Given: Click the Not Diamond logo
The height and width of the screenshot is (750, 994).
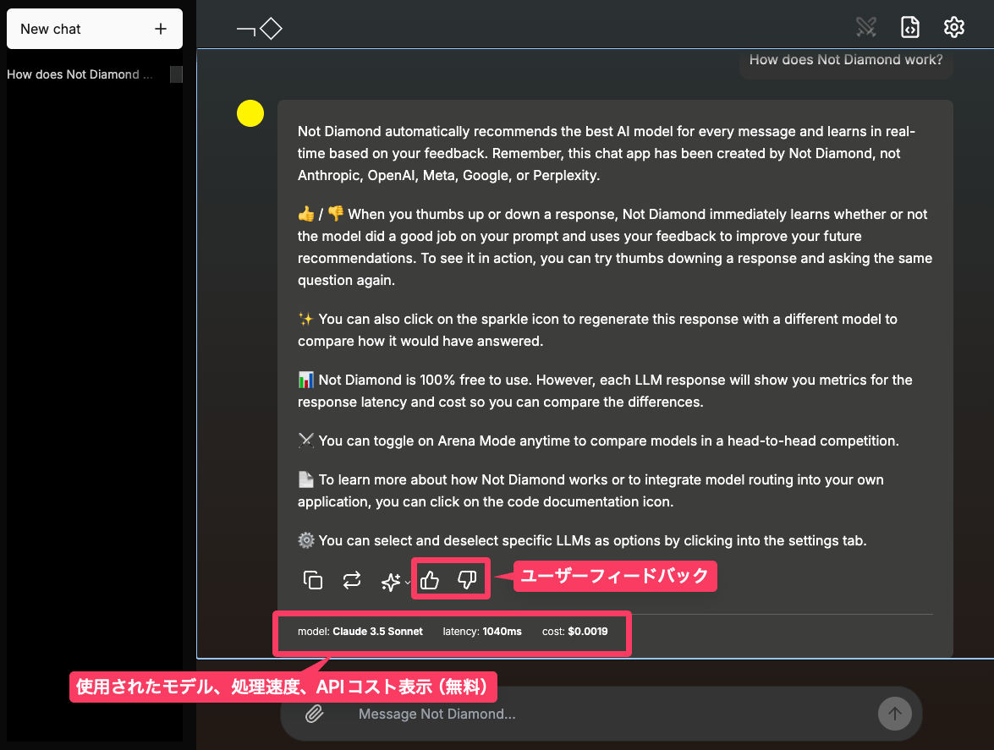Looking at the screenshot, I should coord(259,29).
